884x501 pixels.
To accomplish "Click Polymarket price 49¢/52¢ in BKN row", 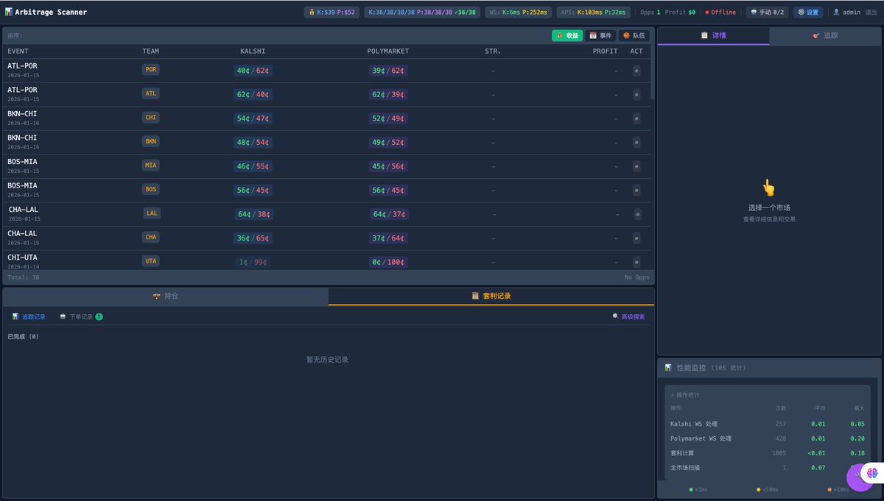I will pyautogui.click(x=388, y=143).
